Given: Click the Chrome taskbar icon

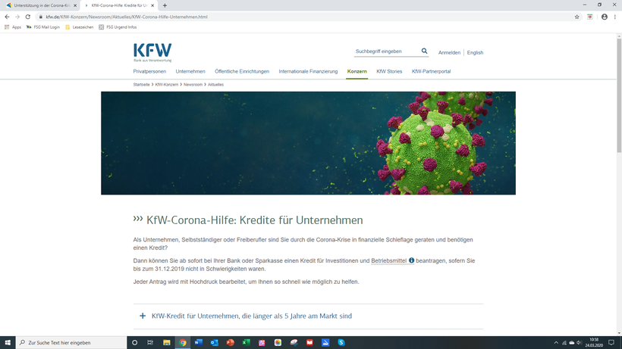Looking at the screenshot, I should pos(183,343).
